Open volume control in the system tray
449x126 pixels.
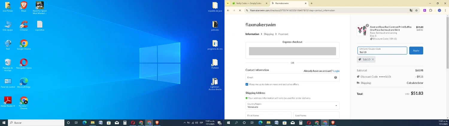pyautogui.click(x=196, y=123)
